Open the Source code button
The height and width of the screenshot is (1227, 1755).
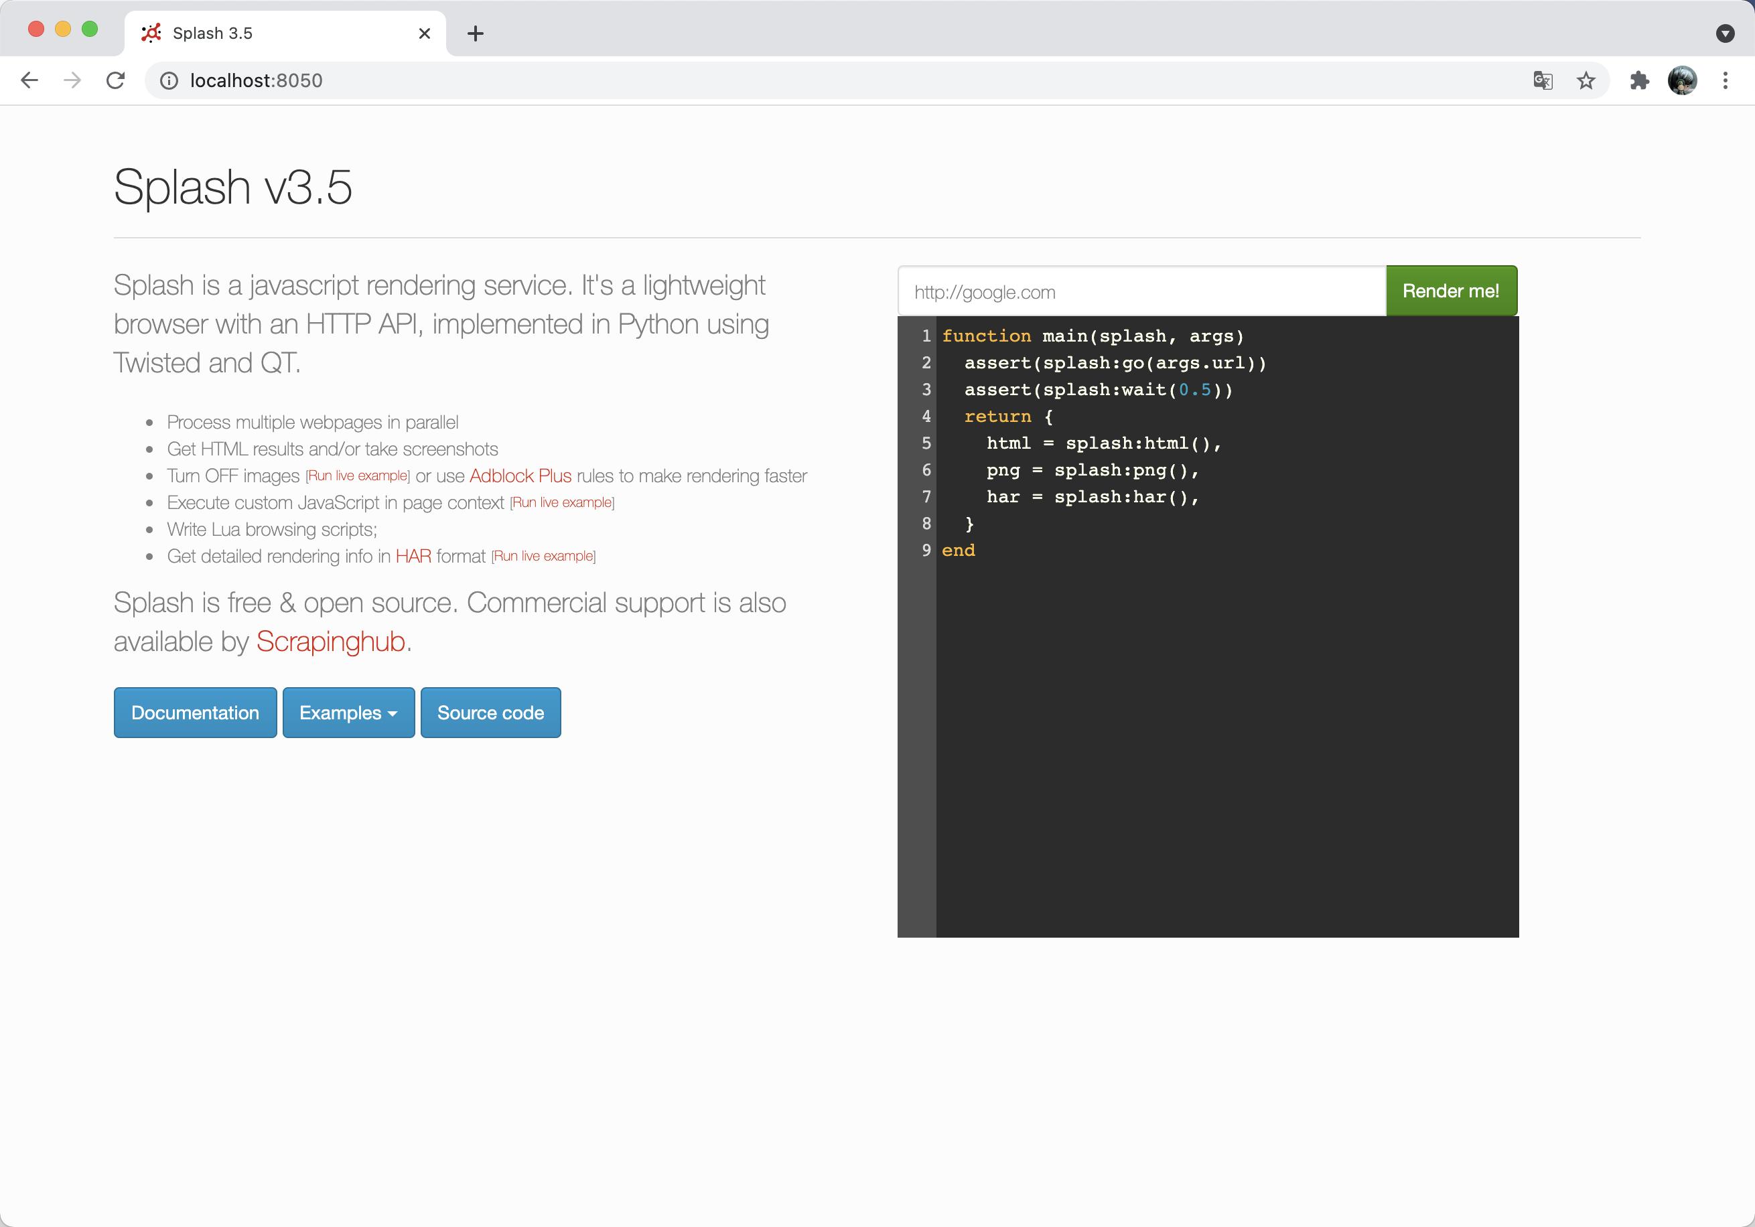(x=491, y=713)
